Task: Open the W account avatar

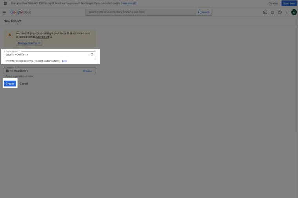Action: [294, 12]
